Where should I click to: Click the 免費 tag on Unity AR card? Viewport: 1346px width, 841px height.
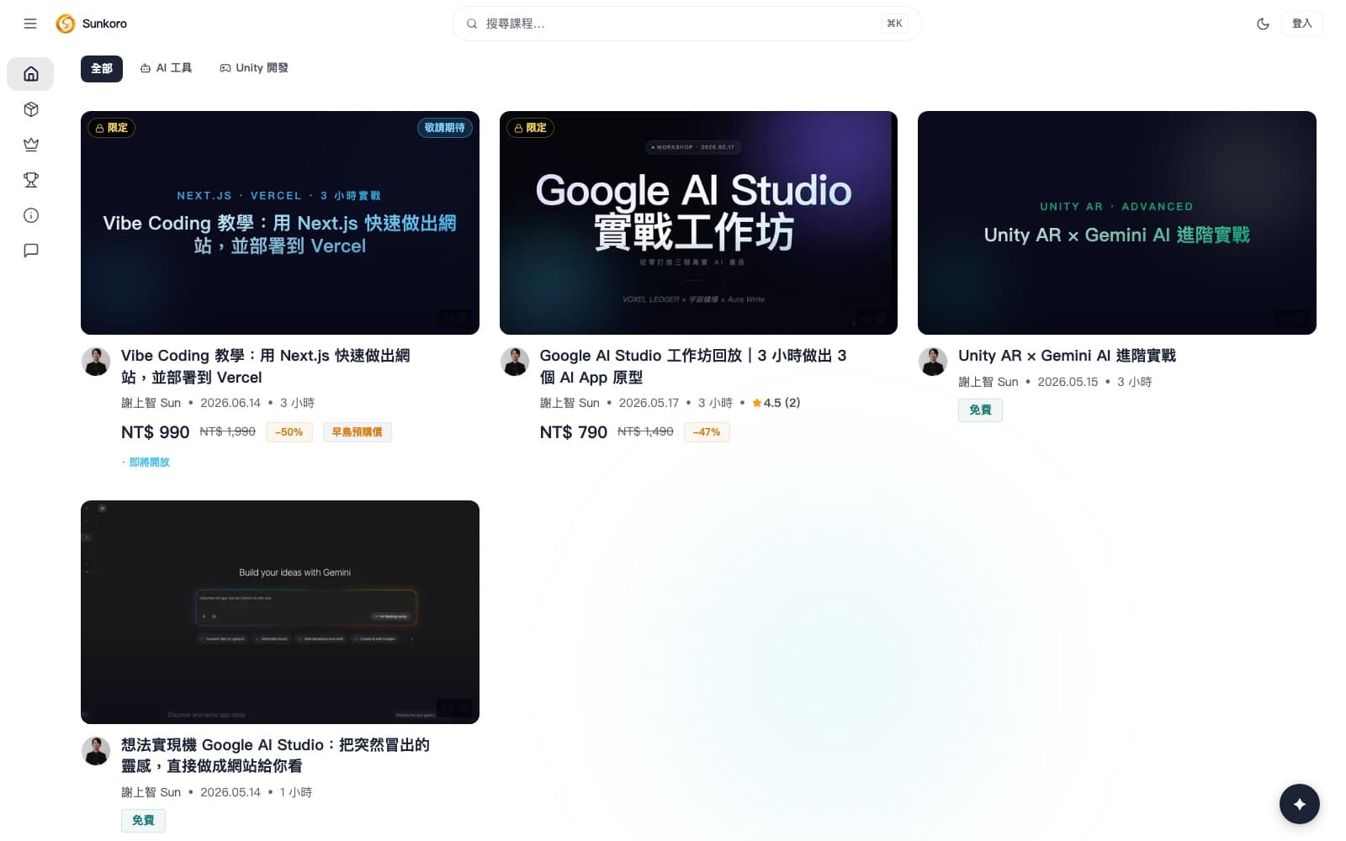(980, 410)
